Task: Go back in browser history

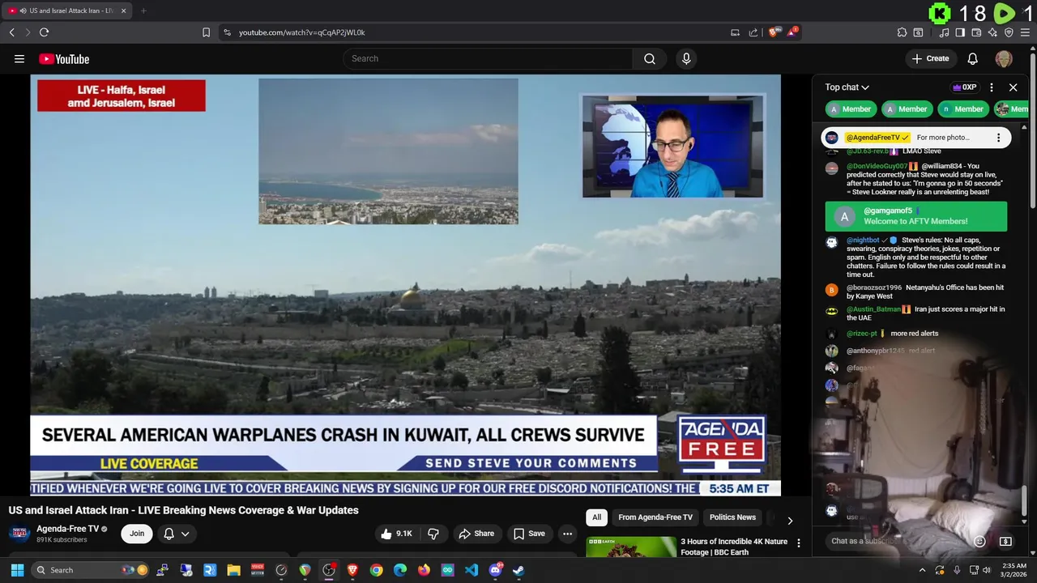Action: (11, 32)
